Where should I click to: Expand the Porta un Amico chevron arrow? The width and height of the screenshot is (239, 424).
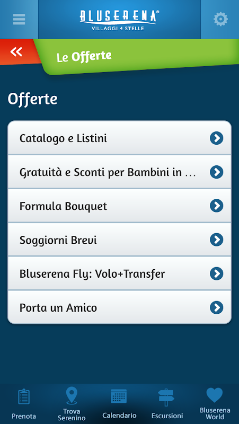(217, 308)
